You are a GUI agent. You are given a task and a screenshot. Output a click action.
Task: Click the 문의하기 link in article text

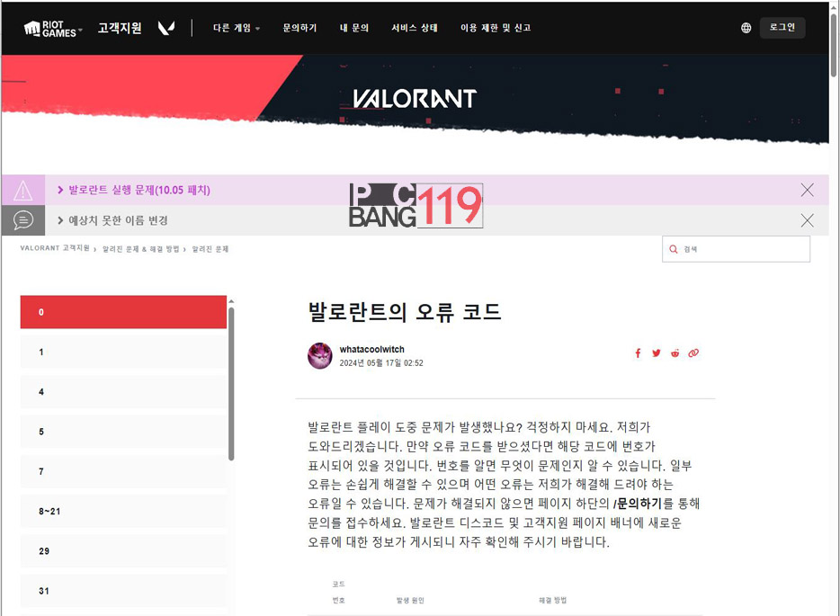(x=638, y=504)
